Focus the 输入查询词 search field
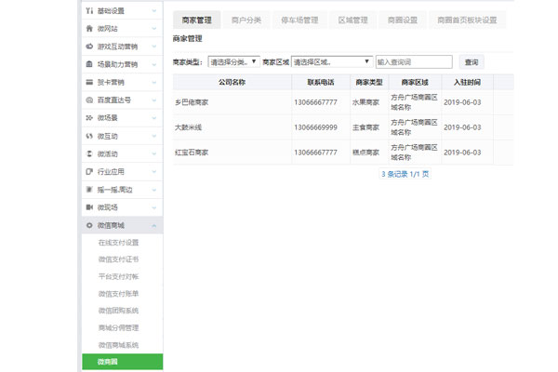 [x=414, y=62]
